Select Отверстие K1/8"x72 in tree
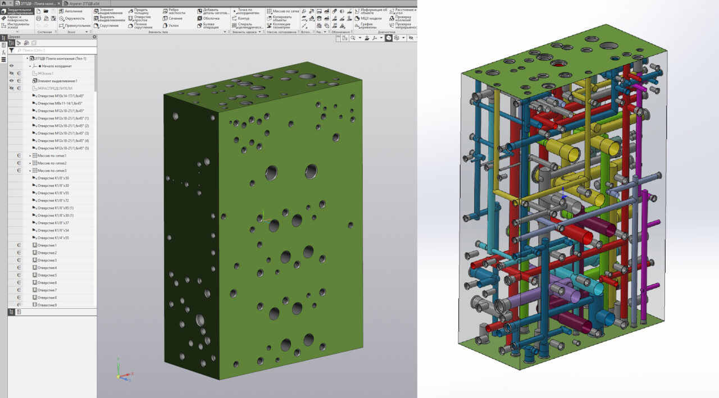Screen dimensions: 719x398 point(51,200)
